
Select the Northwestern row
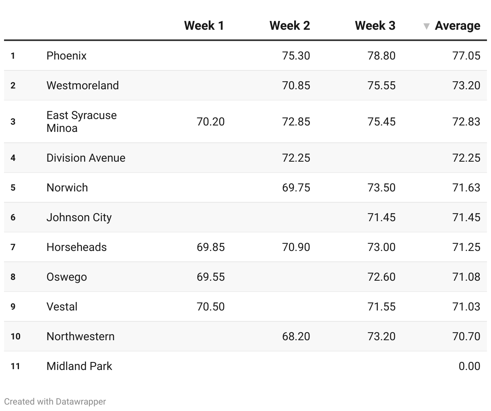(245, 336)
